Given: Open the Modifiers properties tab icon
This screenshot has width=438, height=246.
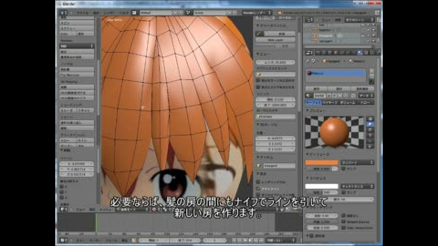Looking at the screenshot, I should (x=348, y=52).
